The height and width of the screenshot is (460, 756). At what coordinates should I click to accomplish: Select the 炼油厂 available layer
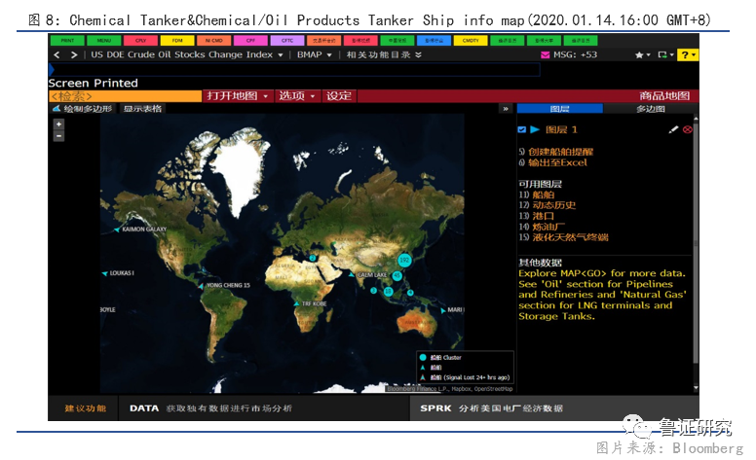click(x=548, y=227)
